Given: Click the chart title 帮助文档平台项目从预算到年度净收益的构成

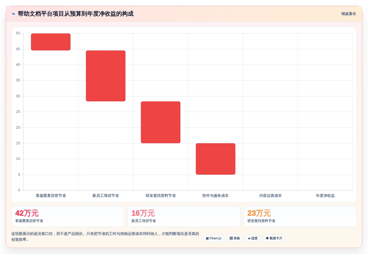Looking at the screenshot, I should [76, 14].
